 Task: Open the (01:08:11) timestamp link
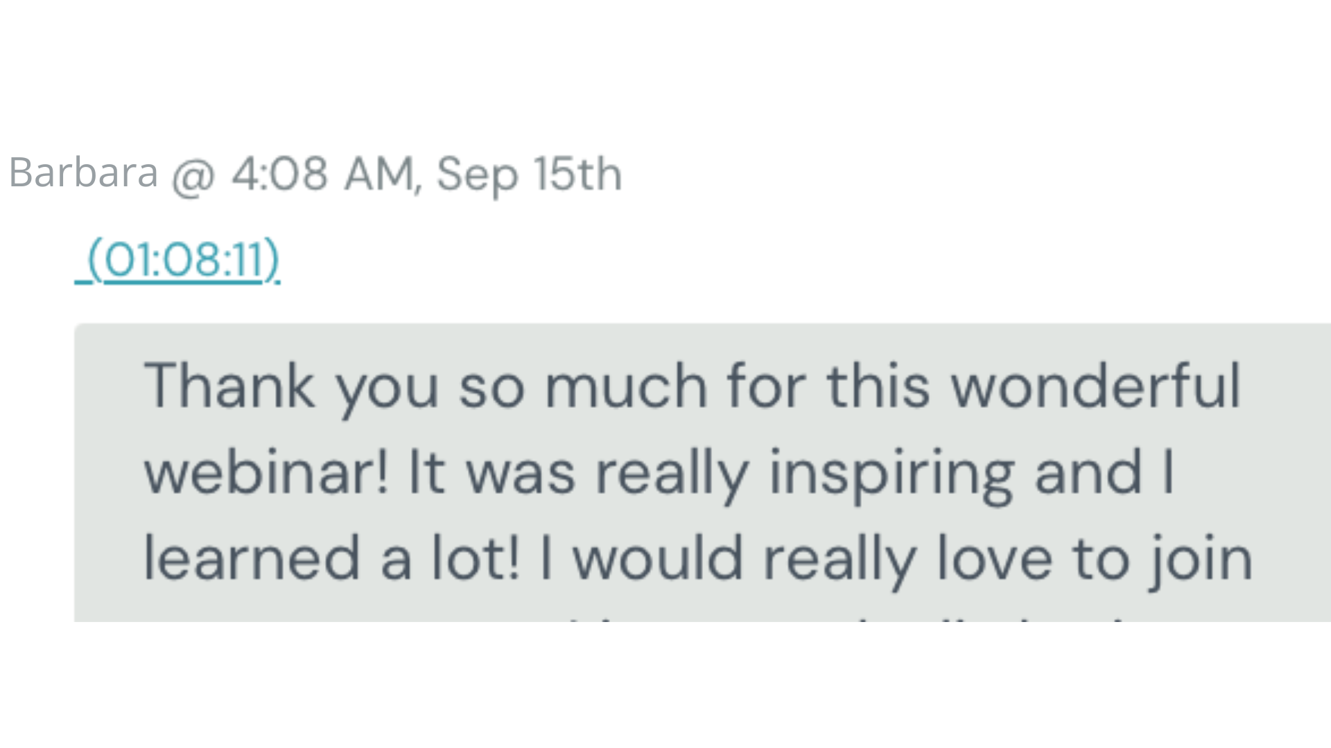pos(183,260)
